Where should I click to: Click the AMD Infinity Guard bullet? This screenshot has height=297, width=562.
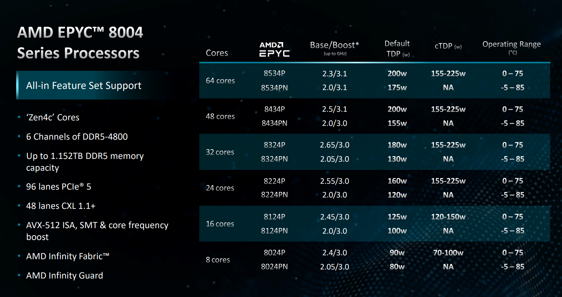pyautogui.click(x=65, y=275)
